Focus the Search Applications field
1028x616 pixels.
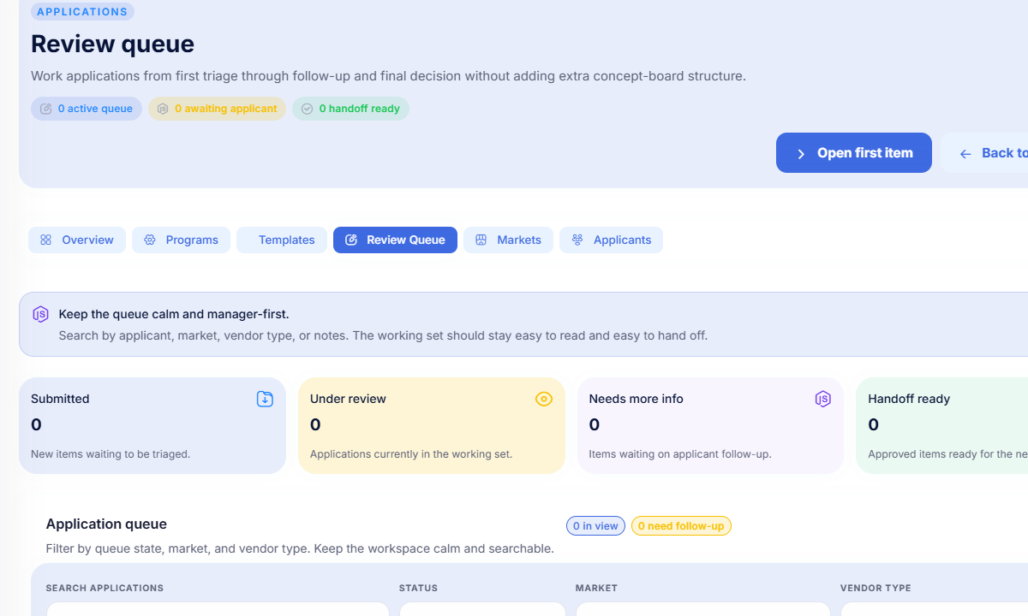218,609
